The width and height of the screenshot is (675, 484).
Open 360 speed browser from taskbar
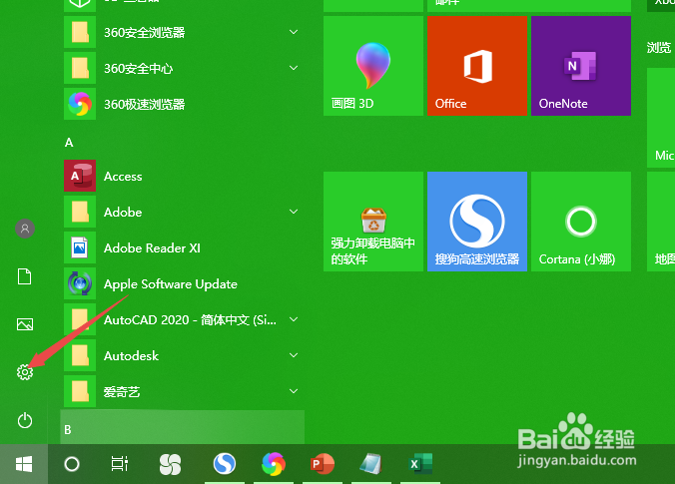pos(274,464)
